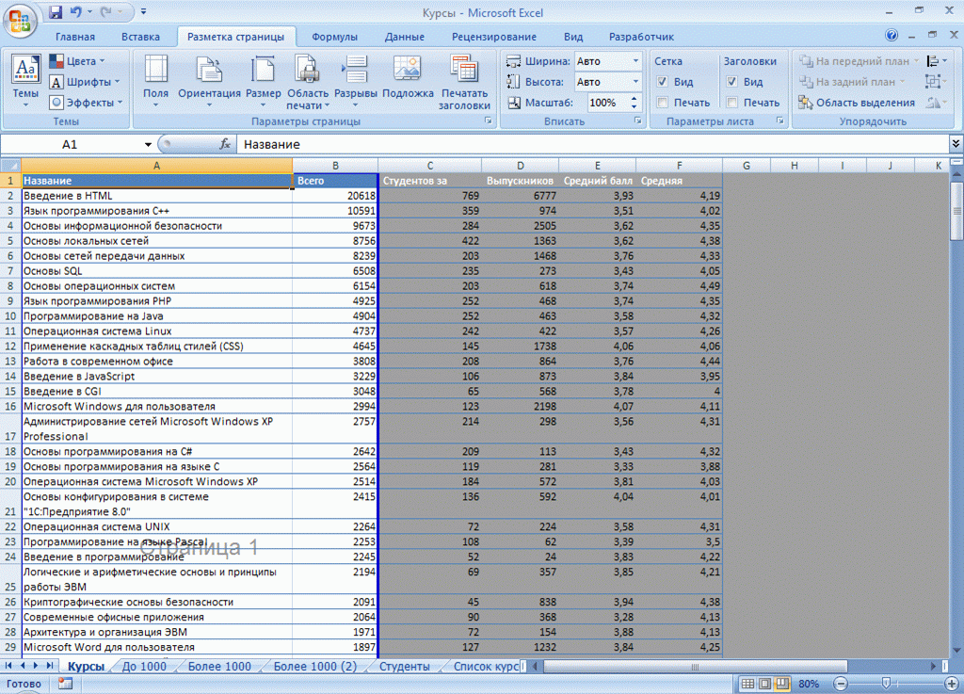Select row 10 header
The image size is (964, 694).
10,316
